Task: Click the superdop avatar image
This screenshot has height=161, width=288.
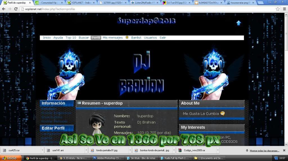Action: pyautogui.click(x=97, y=124)
